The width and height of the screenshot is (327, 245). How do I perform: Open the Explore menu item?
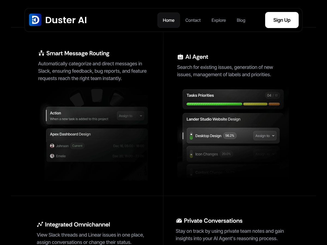coord(219,20)
